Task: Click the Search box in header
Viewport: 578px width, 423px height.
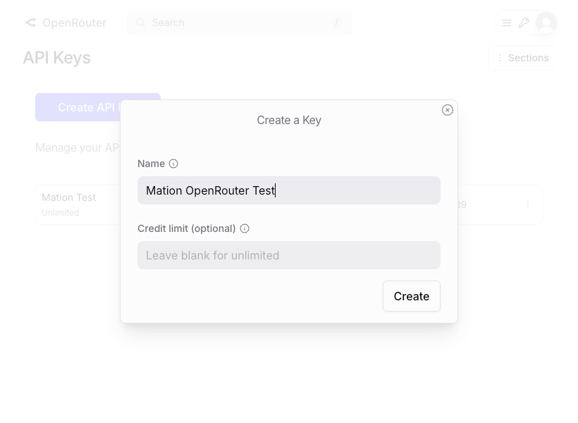Action: point(240,23)
